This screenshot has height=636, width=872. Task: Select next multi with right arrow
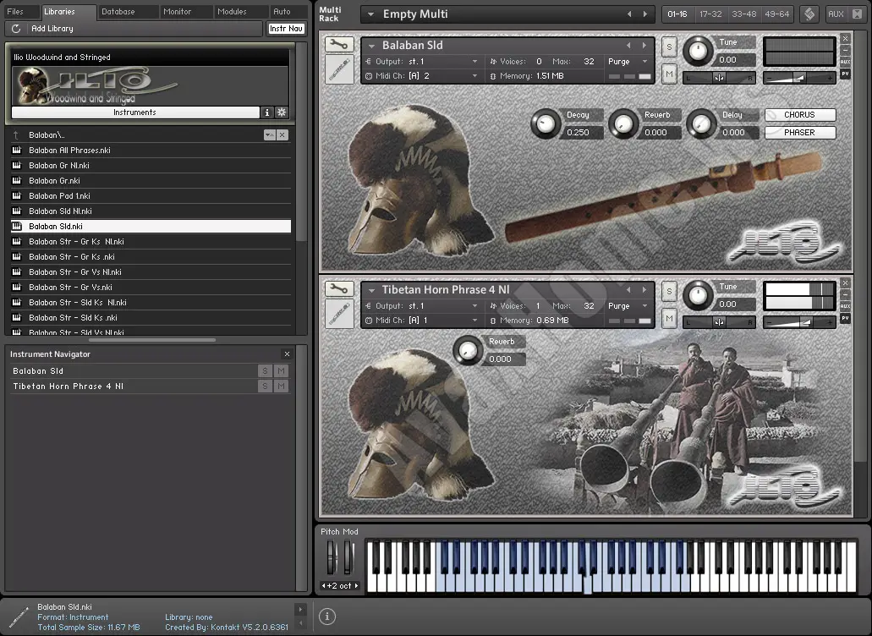pos(645,14)
